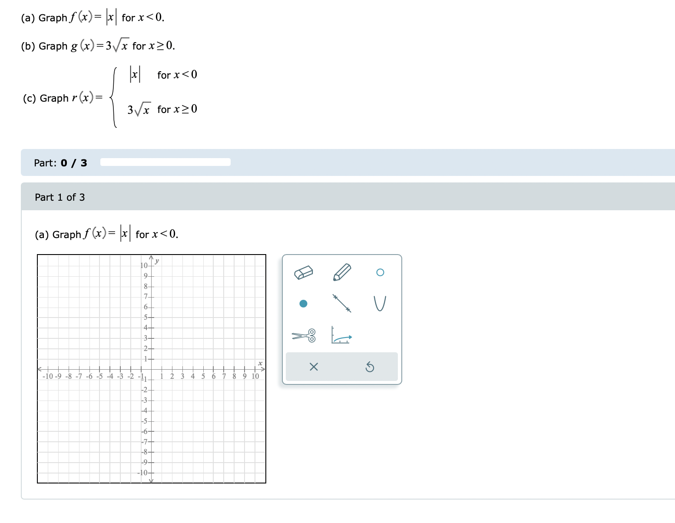
Task: Choose the closed point tool
Action: pyautogui.click(x=303, y=304)
